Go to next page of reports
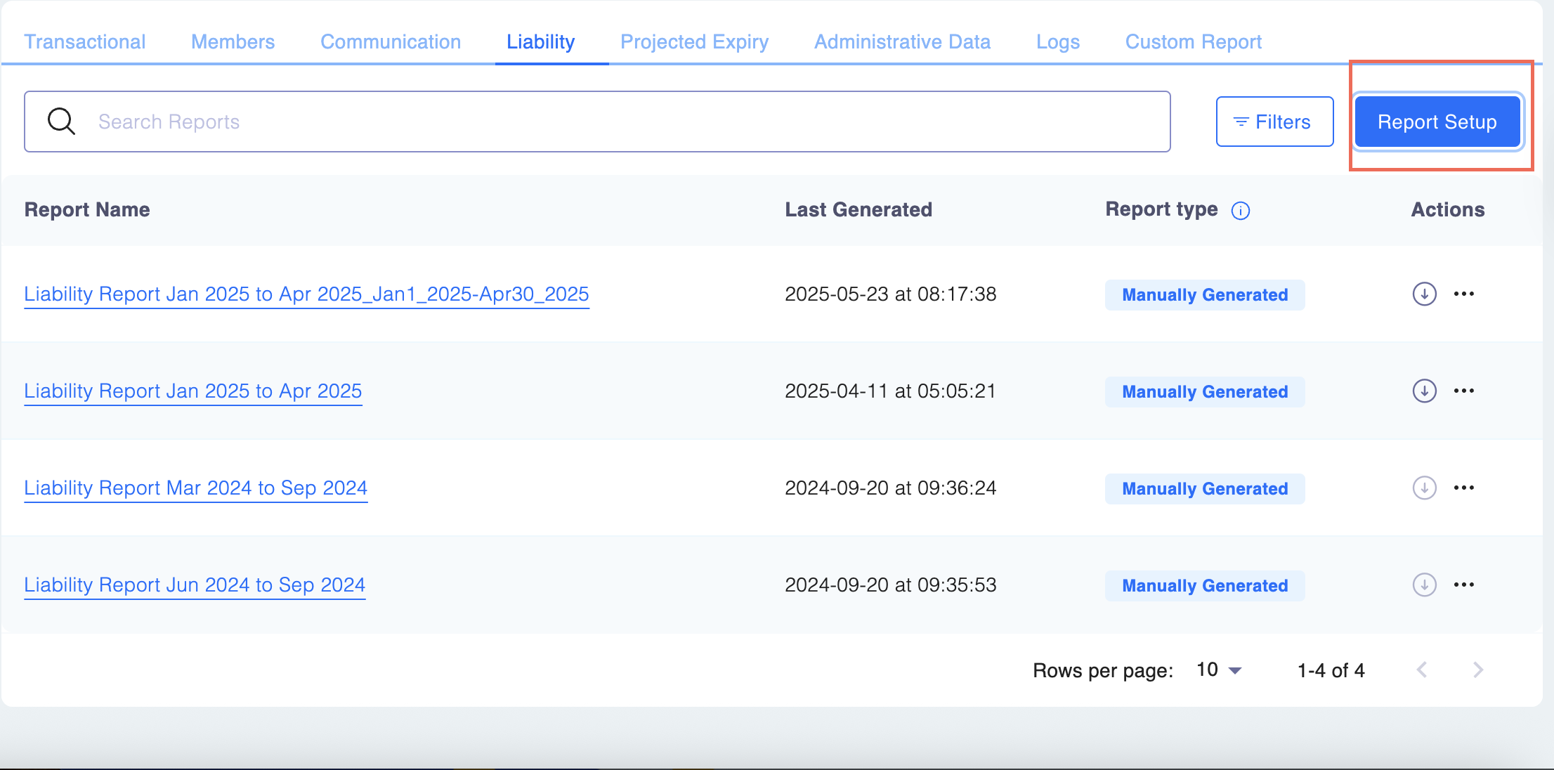 coord(1478,670)
